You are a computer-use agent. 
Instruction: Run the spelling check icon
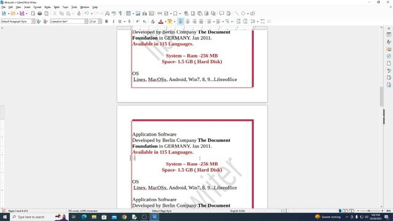point(114,14)
